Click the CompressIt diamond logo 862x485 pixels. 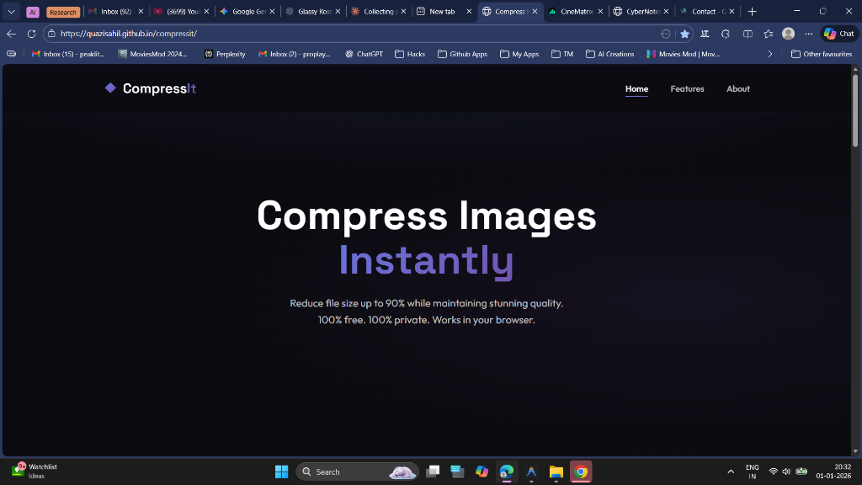(x=110, y=88)
